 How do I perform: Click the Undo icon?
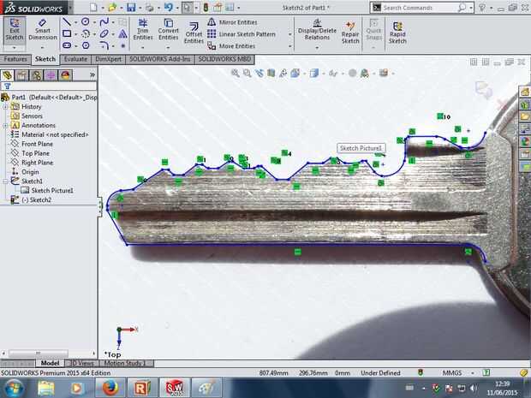tap(169, 8)
